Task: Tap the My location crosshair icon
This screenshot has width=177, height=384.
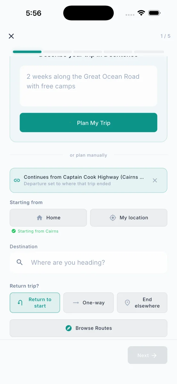Action: (113, 218)
